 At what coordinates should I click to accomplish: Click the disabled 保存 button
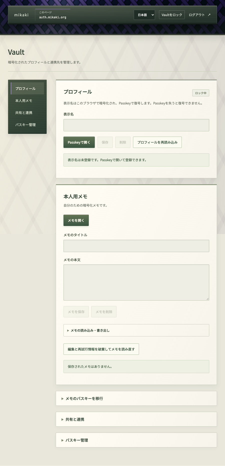tap(105, 142)
